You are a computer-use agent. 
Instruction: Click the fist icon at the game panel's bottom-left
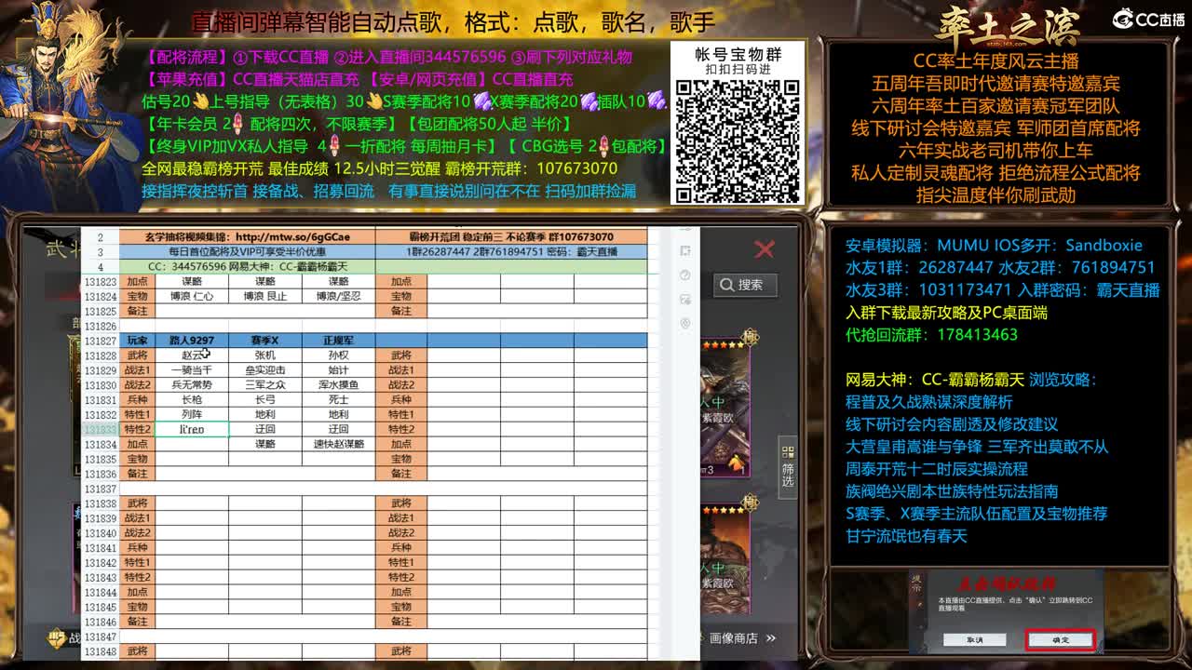(x=55, y=638)
